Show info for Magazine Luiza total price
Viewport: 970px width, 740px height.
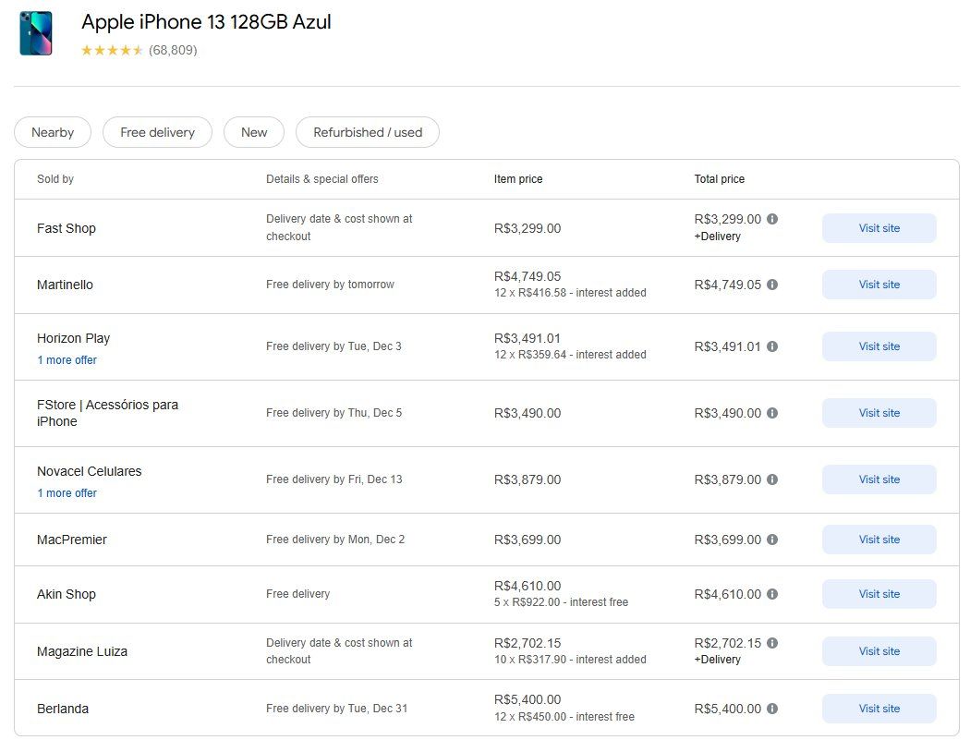(x=772, y=644)
